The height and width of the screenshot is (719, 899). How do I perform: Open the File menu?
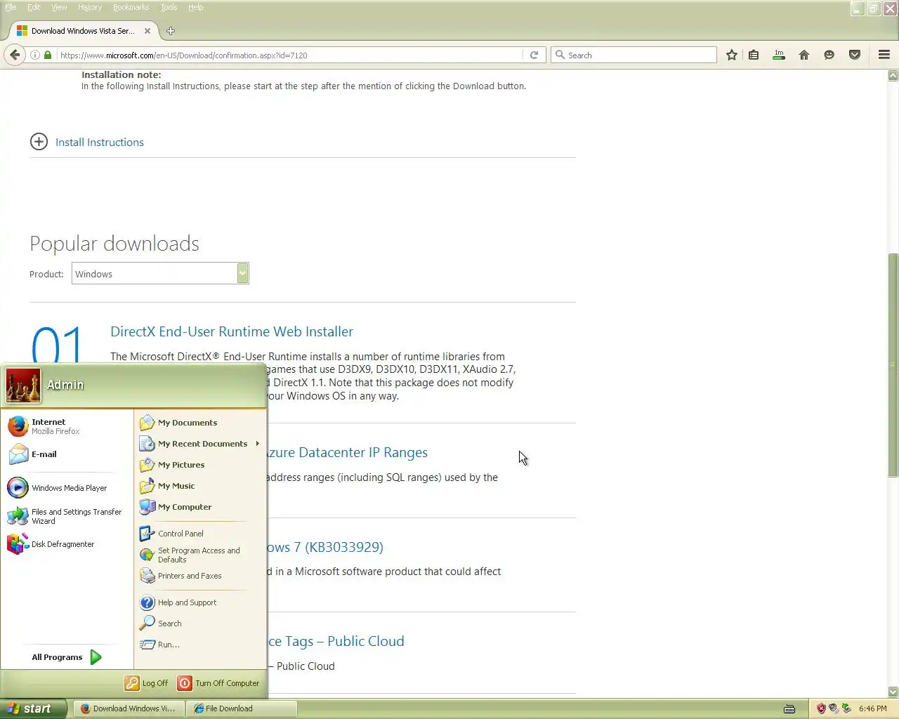coord(11,7)
